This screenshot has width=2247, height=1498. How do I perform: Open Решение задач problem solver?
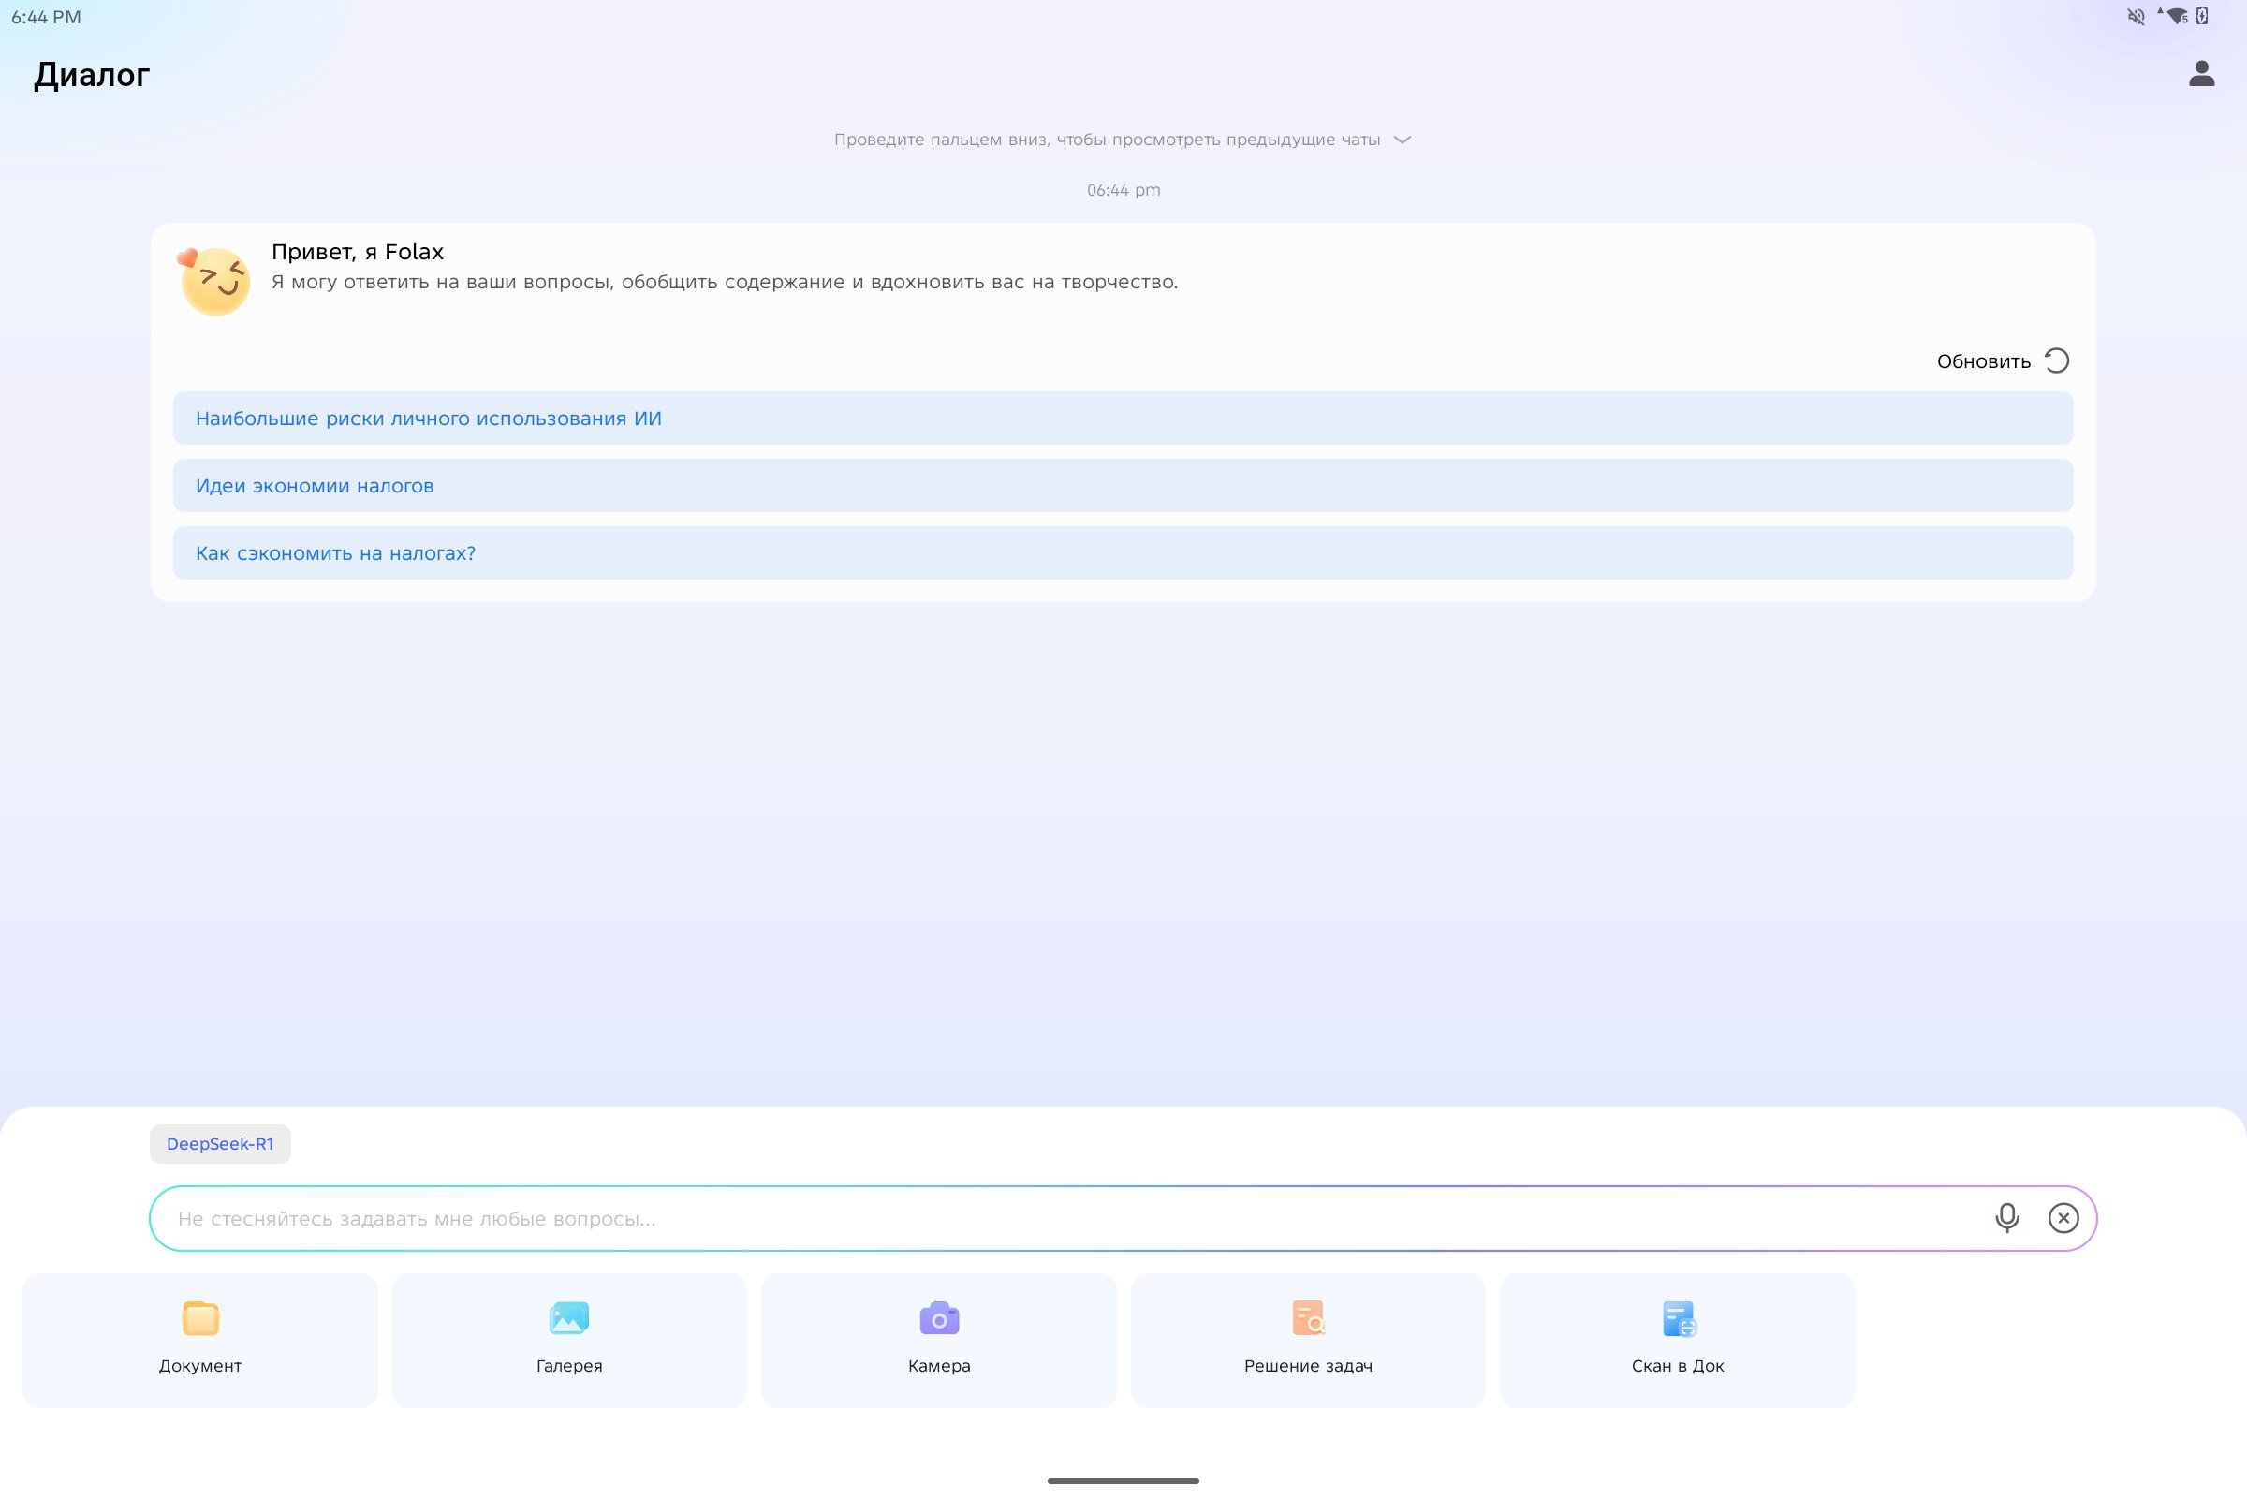(x=1308, y=1319)
